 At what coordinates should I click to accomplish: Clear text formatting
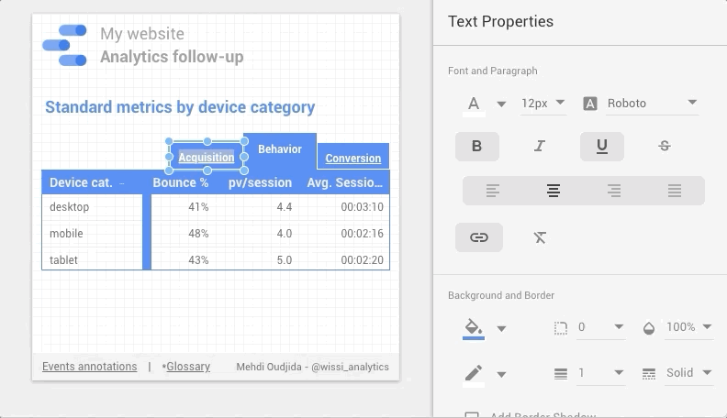tap(540, 237)
